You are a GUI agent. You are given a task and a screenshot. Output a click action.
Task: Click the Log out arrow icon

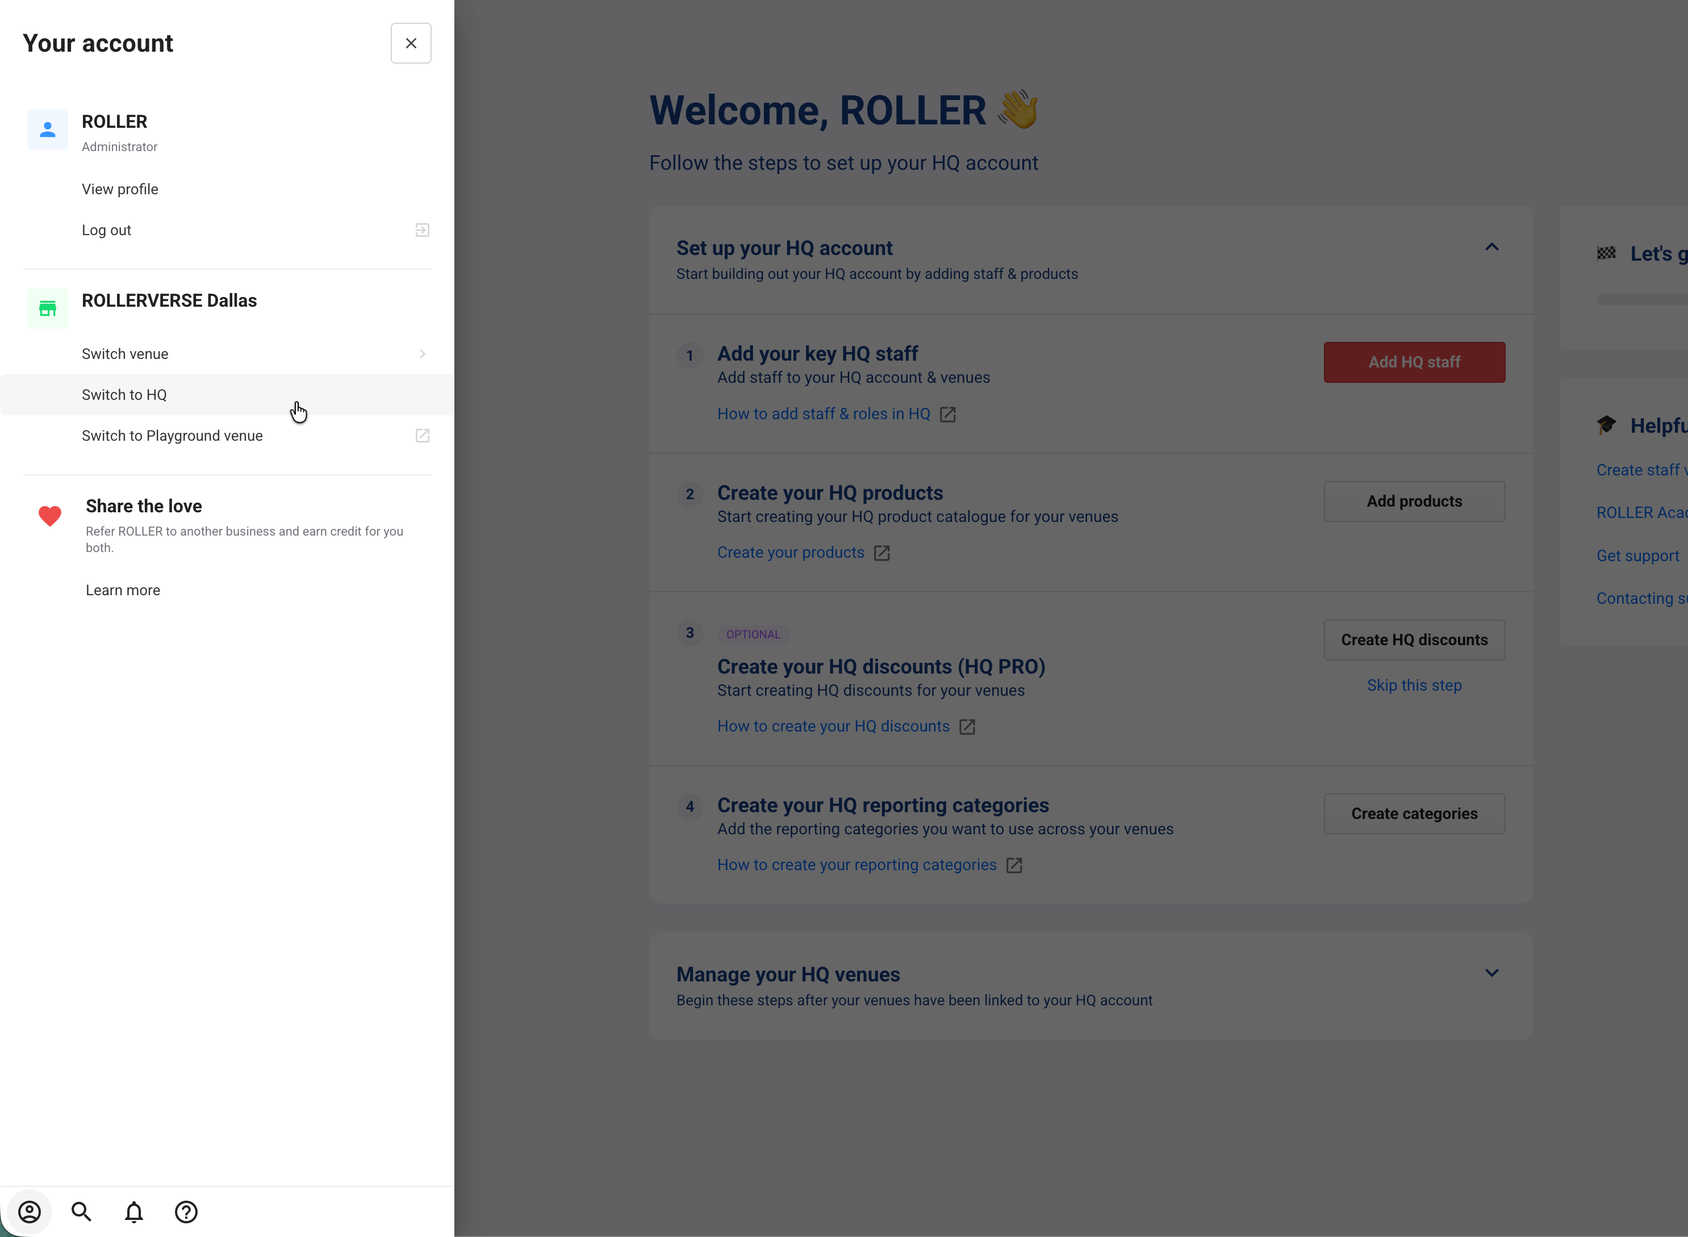pyautogui.click(x=423, y=231)
